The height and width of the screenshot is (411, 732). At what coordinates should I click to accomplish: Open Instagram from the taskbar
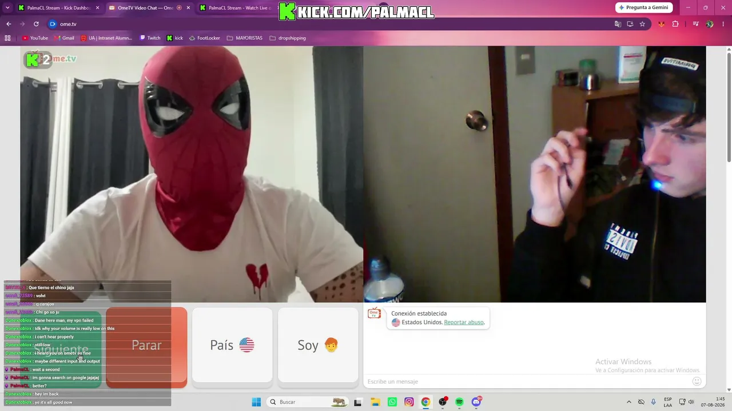point(409,402)
